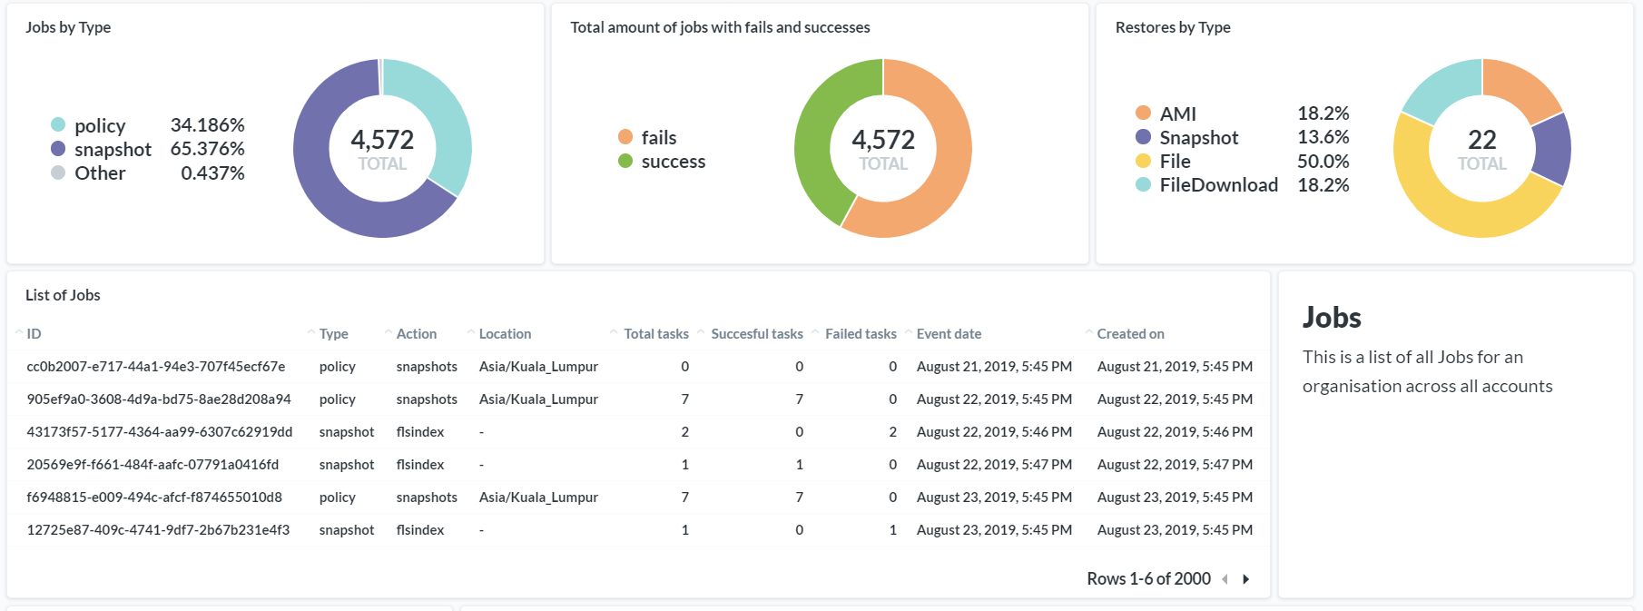Toggle the snapshot series in Jobs by Type legend
The image size is (1643, 611).
[113, 149]
